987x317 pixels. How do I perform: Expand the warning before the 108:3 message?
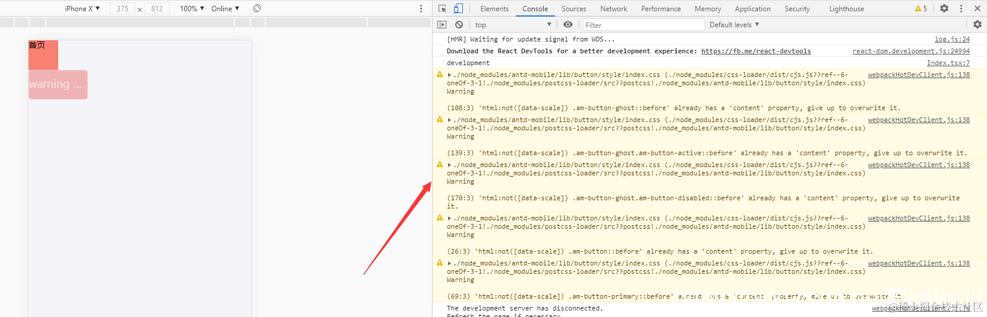coord(449,75)
